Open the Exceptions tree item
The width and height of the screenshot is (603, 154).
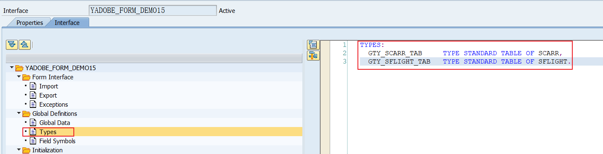pyautogui.click(x=53, y=105)
